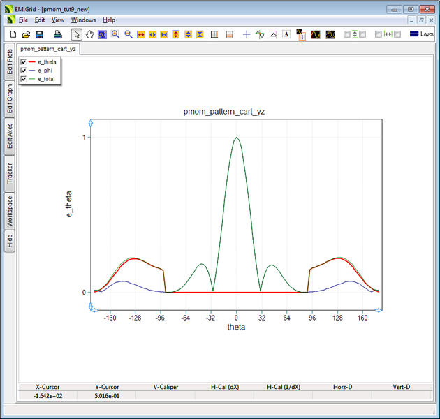
Task: Click the zoom out magnifier icon
Action: point(129,34)
